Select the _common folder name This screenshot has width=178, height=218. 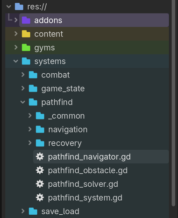(x=66, y=116)
